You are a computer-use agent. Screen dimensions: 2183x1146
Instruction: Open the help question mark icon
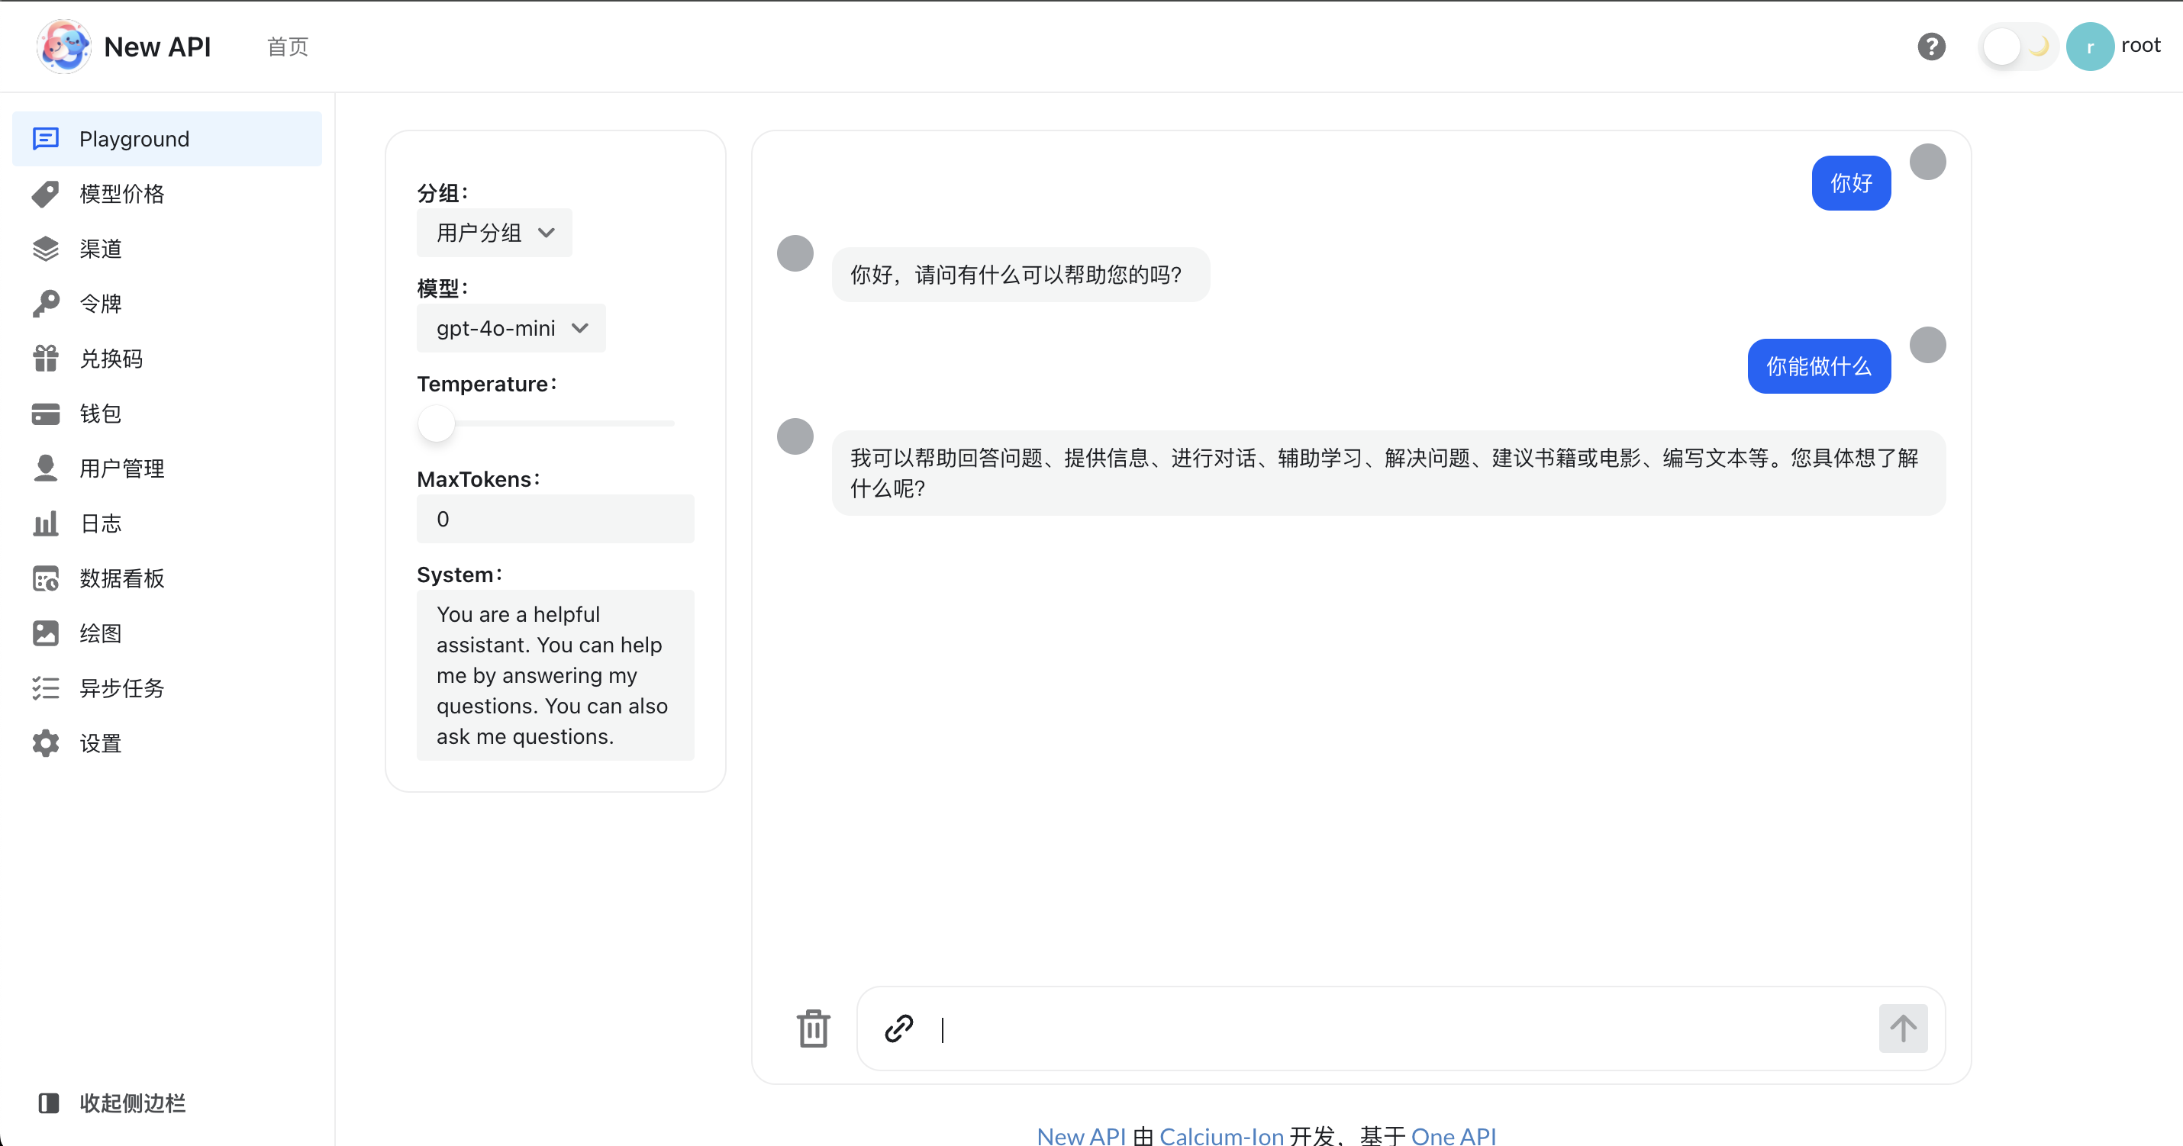pyautogui.click(x=1931, y=46)
